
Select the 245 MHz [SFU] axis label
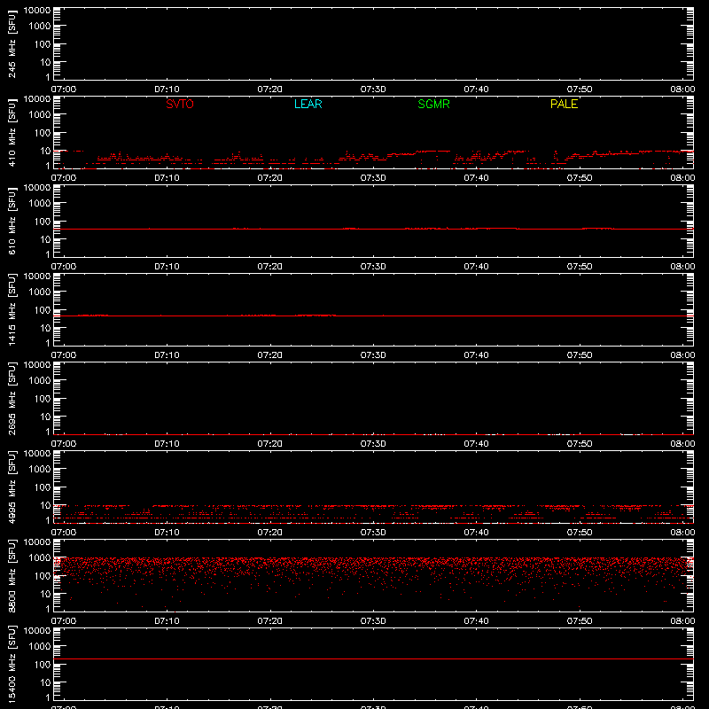coord(12,43)
